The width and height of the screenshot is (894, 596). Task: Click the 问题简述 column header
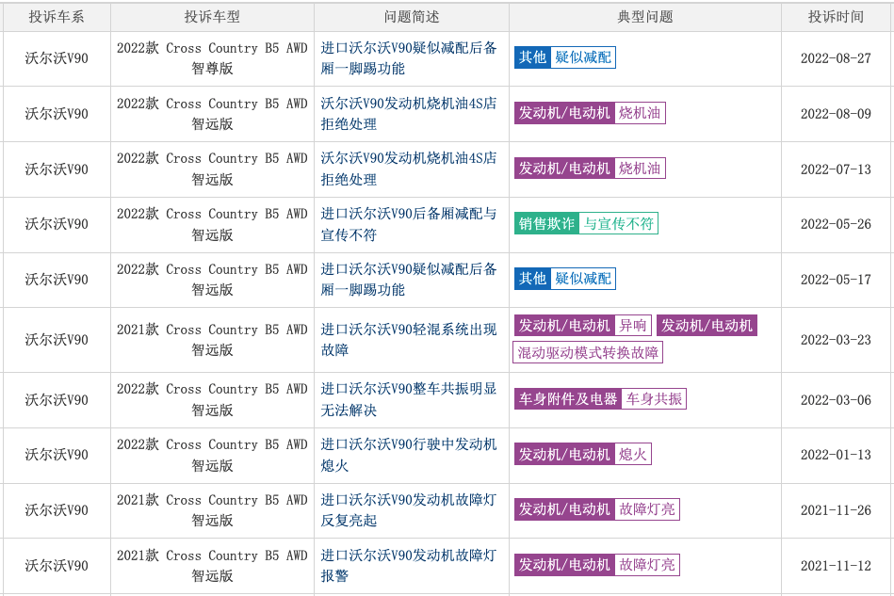[412, 17]
